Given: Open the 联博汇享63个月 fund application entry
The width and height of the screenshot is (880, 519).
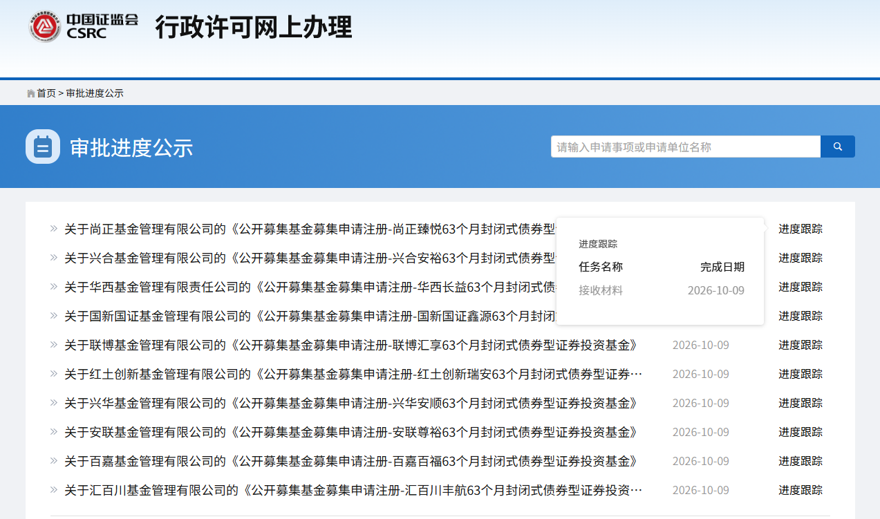Looking at the screenshot, I should (x=351, y=345).
